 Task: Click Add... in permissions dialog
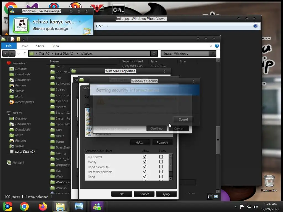(140, 142)
